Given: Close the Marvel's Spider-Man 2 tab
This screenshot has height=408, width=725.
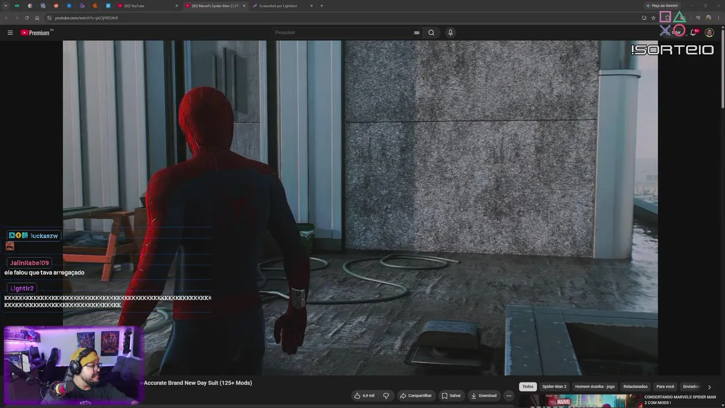Looking at the screenshot, I should pyautogui.click(x=244, y=6).
